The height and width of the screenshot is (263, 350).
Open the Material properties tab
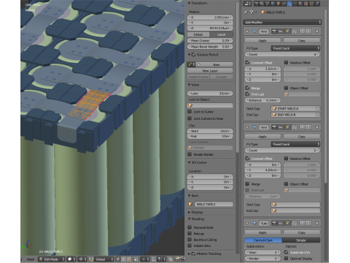300,4
